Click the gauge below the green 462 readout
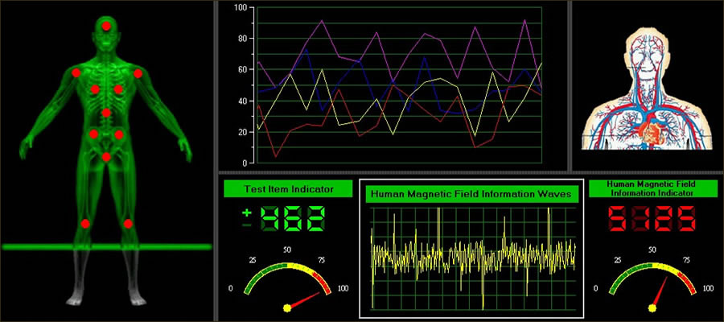 (x=287, y=282)
